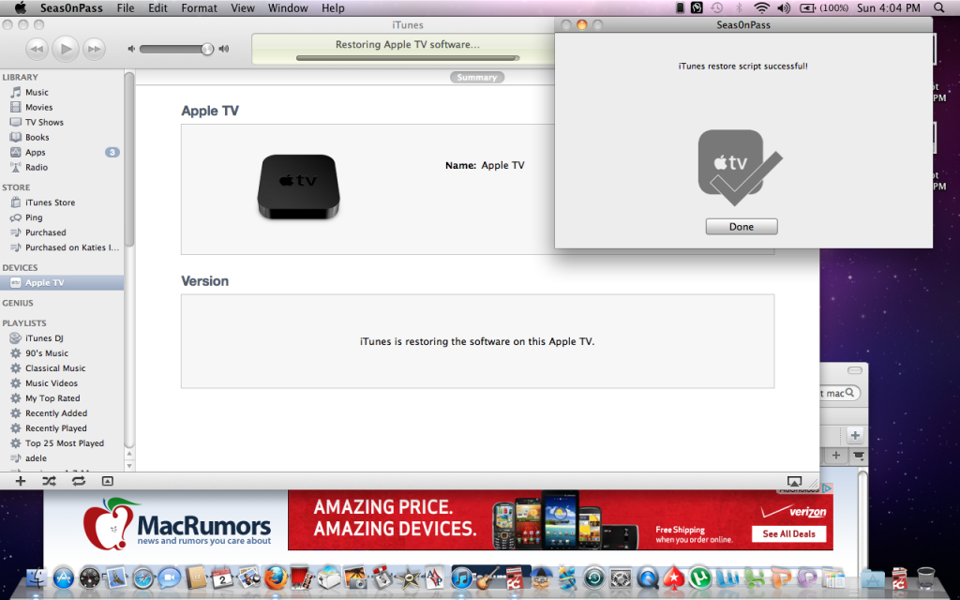Screen dimensions: 960x600
Task: Click the iTunes play button
Action: pos(66,49)
